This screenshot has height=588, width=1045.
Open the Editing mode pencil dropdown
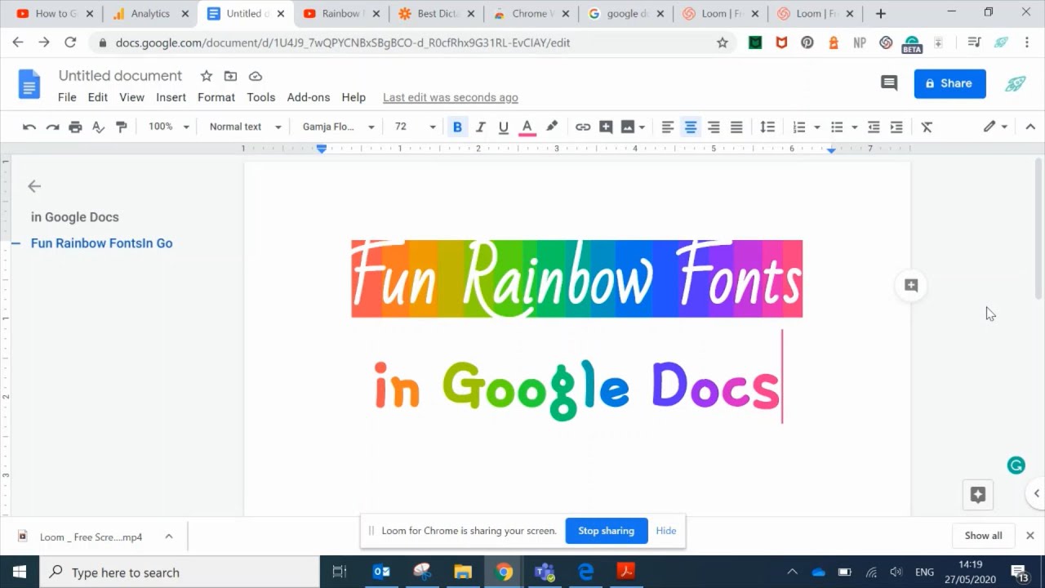pos(995,127)
